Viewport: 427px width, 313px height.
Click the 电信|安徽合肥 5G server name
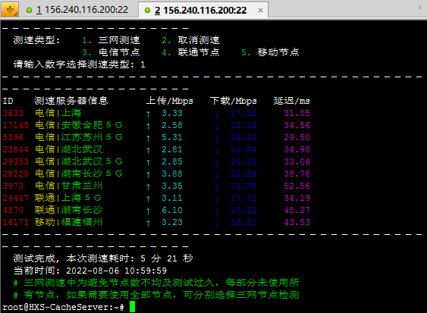[x=79, y=125]
